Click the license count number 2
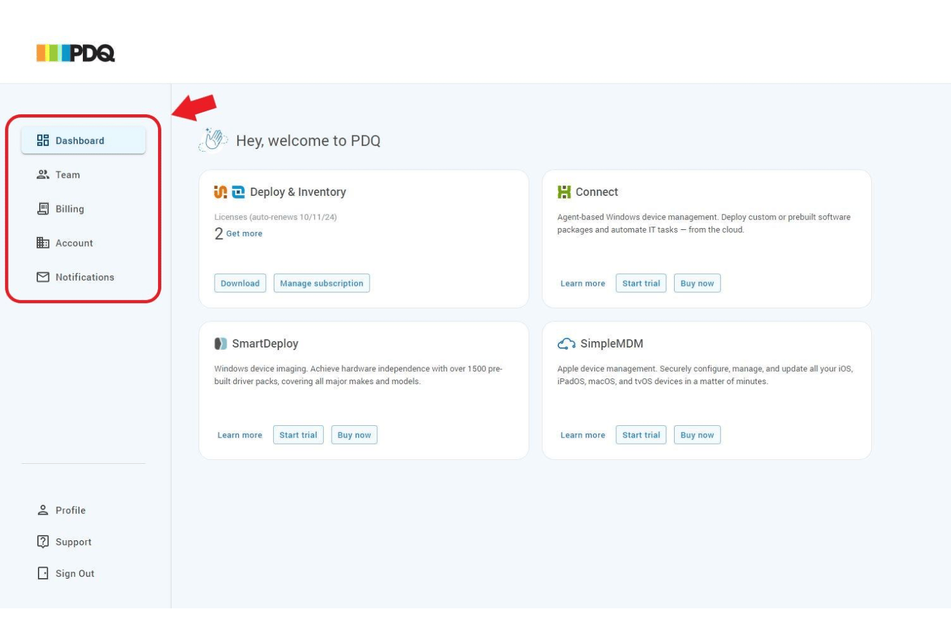Image resolution: width=951 pixels, height=634 pixels. click(x=218, y=234)
